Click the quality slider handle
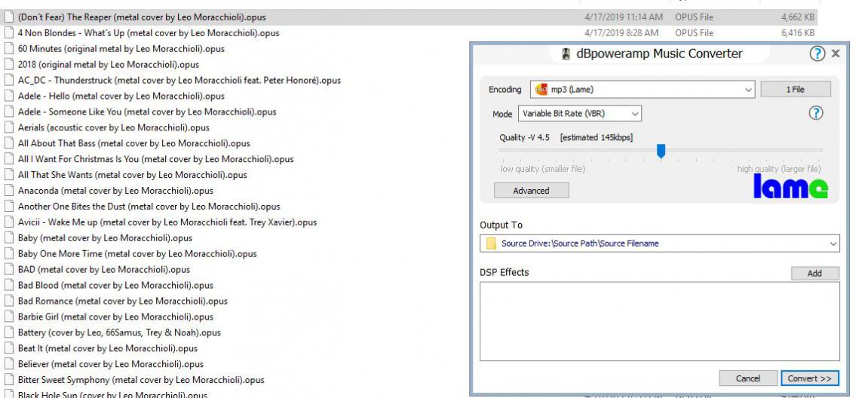Image resolution: width=865 pixels, height=398 pixels. pyautogui.click(x=661, y=151)
